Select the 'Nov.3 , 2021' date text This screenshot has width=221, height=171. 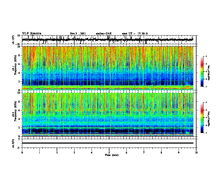78,34
